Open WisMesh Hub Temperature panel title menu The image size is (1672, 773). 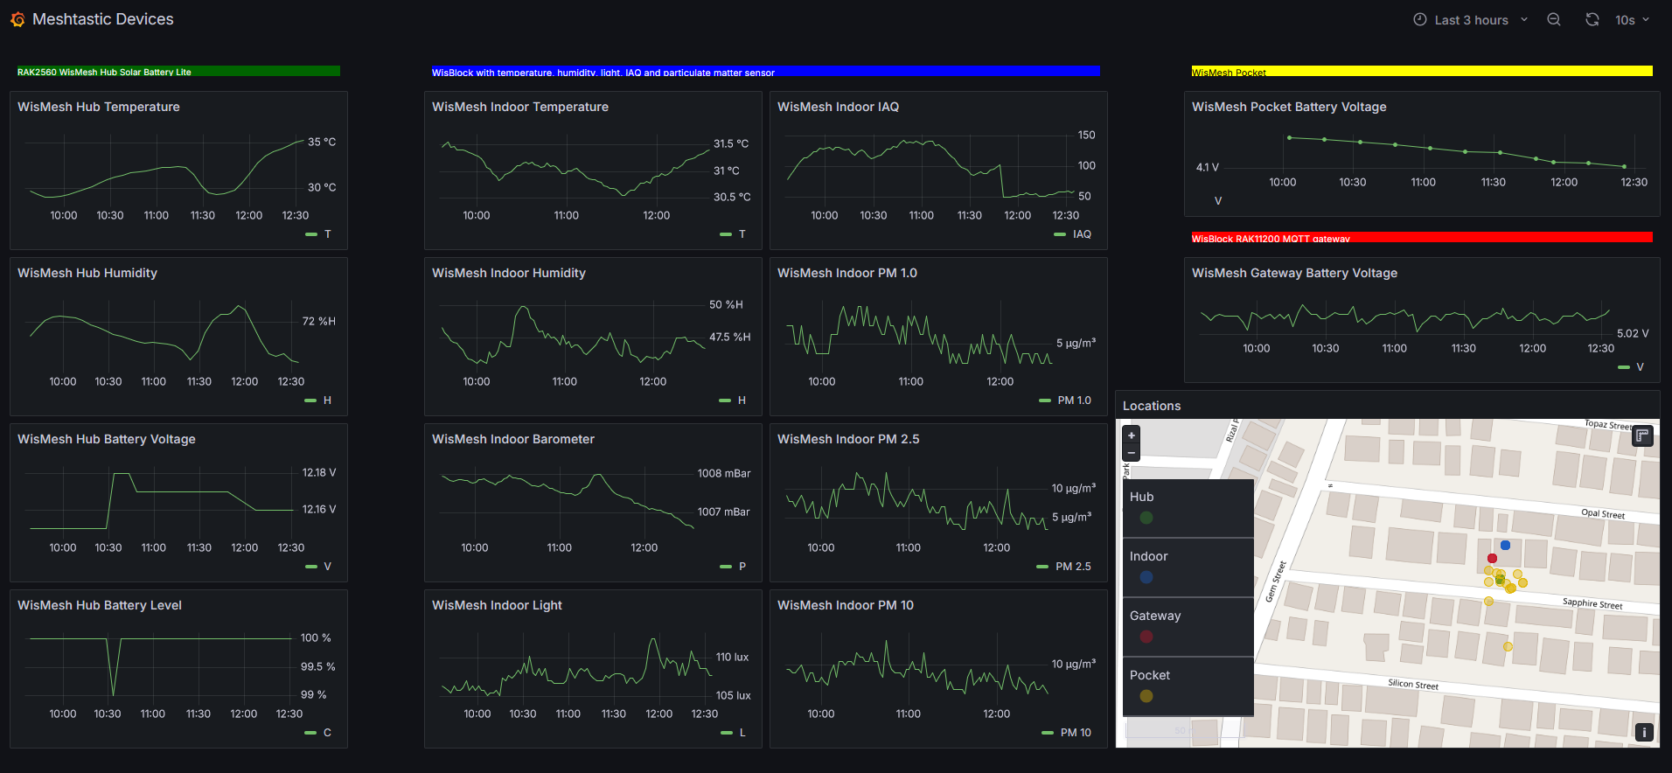(99, 107)
